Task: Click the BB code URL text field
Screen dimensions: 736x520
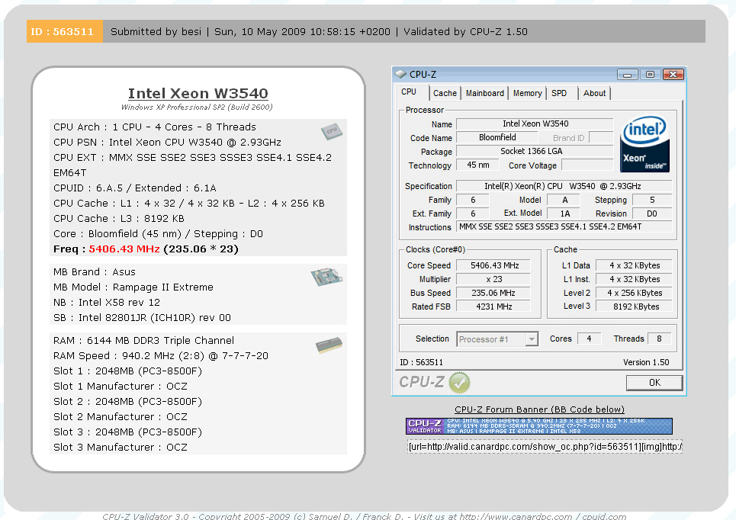Action: (x=545, y=446)
